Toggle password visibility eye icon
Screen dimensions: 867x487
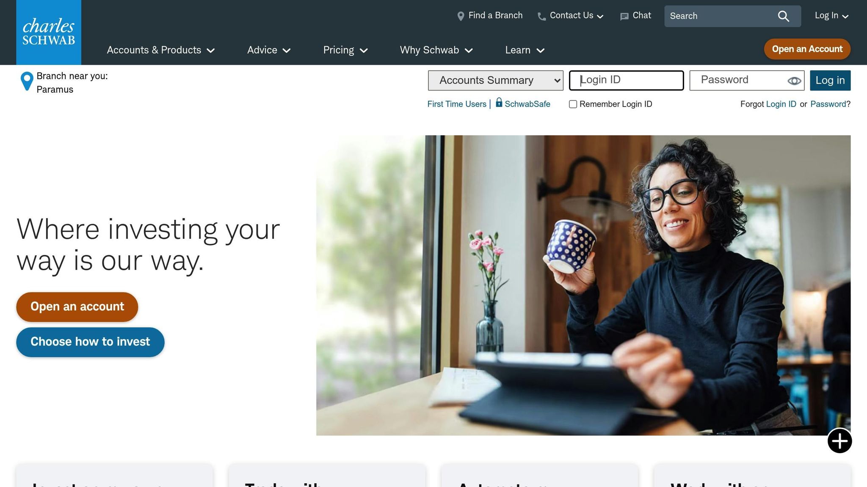tap(794, 81)
